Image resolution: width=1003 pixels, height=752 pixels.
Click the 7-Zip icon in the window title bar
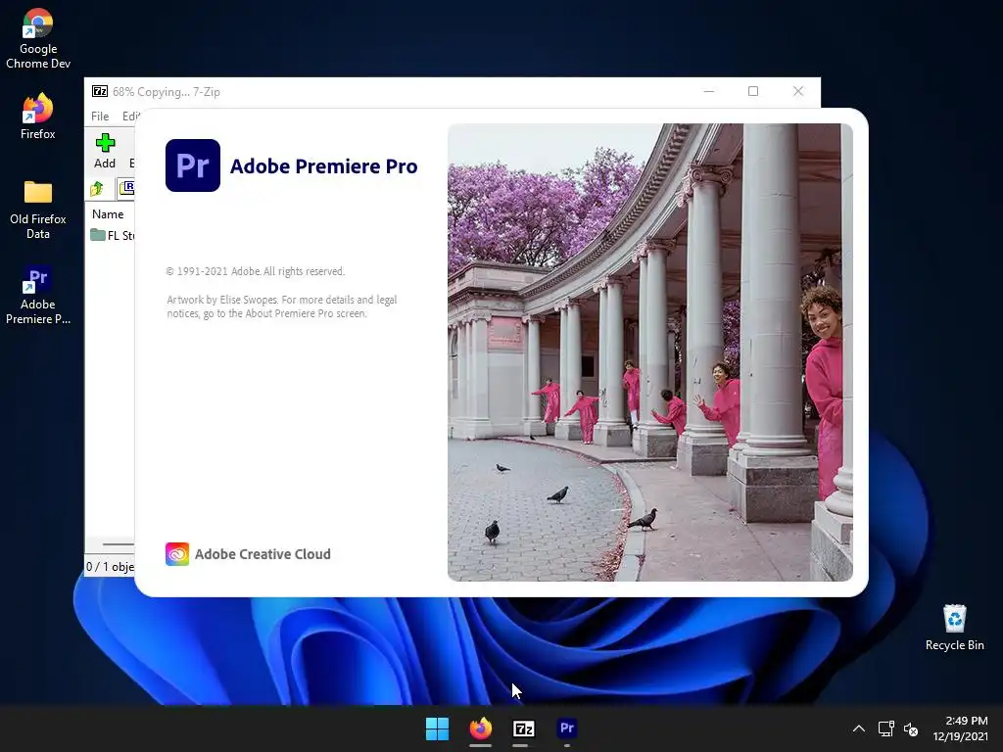pos(100,91)
